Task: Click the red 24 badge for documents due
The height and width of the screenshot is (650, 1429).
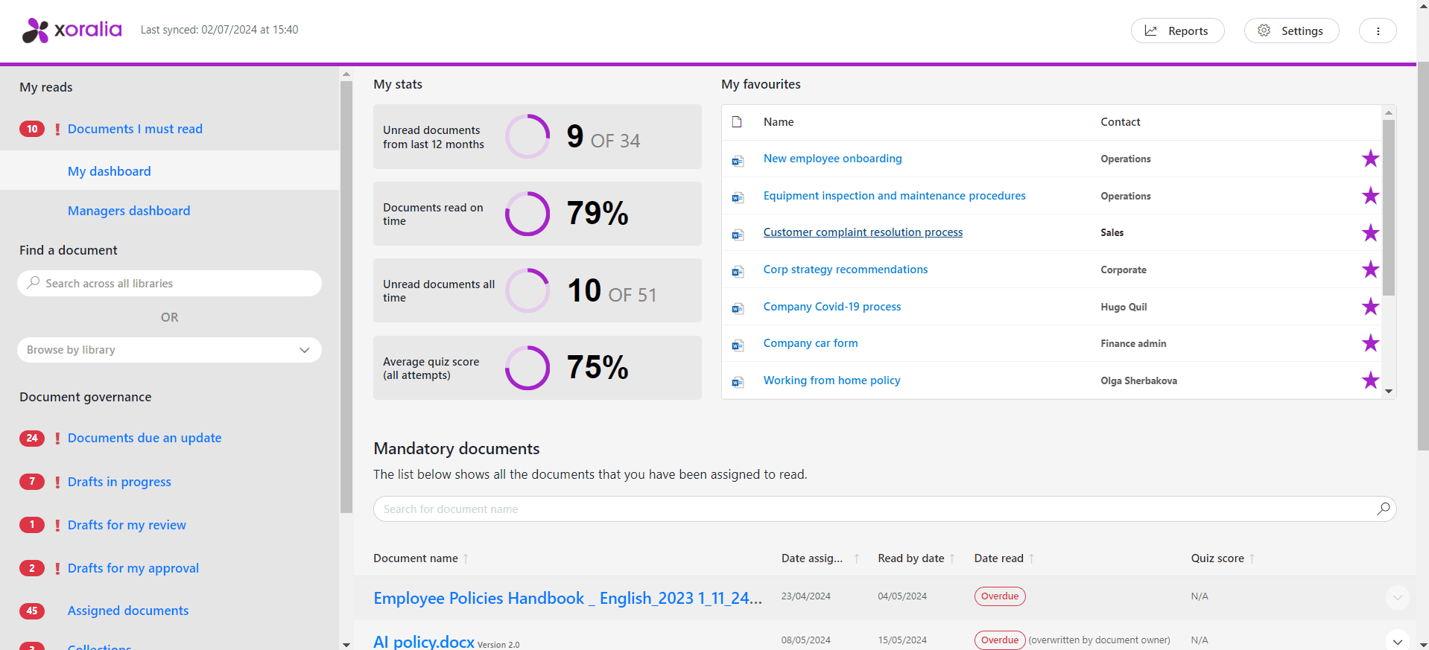Action: coord(32,438)
